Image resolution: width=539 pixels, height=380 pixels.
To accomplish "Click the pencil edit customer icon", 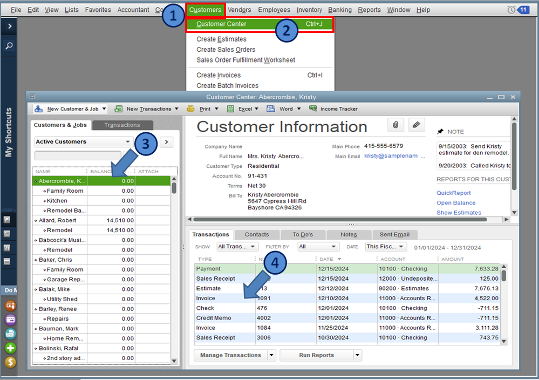I will 416,125.
